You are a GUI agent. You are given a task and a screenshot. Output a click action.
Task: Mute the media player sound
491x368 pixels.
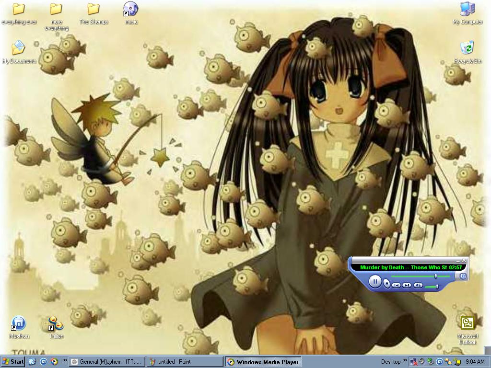click(x=418, y=285)
